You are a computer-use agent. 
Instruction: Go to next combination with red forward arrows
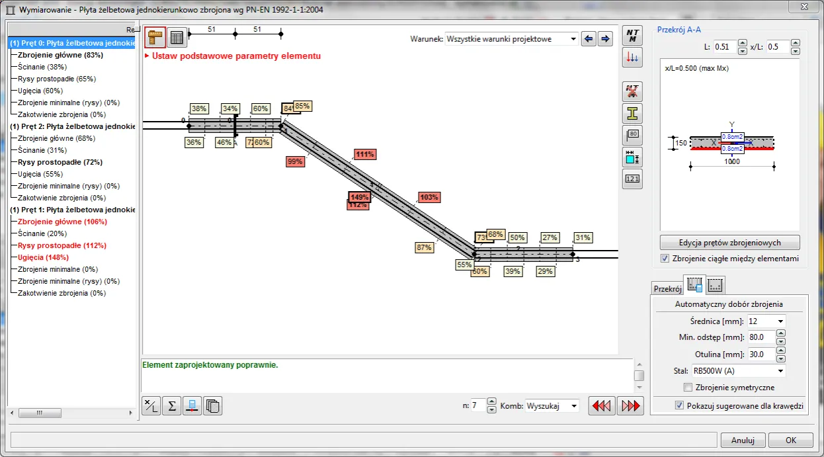(632, 405)
